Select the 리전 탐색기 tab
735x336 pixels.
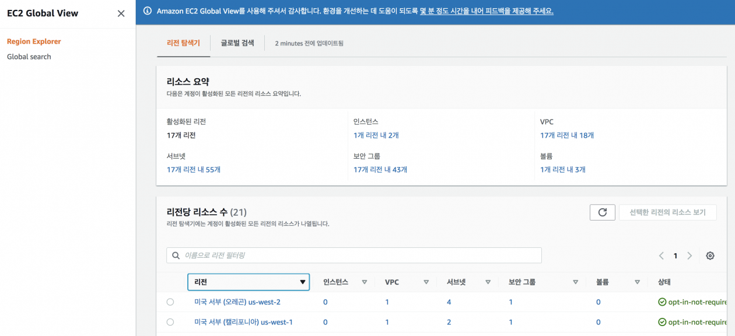[x=183, y=43]
